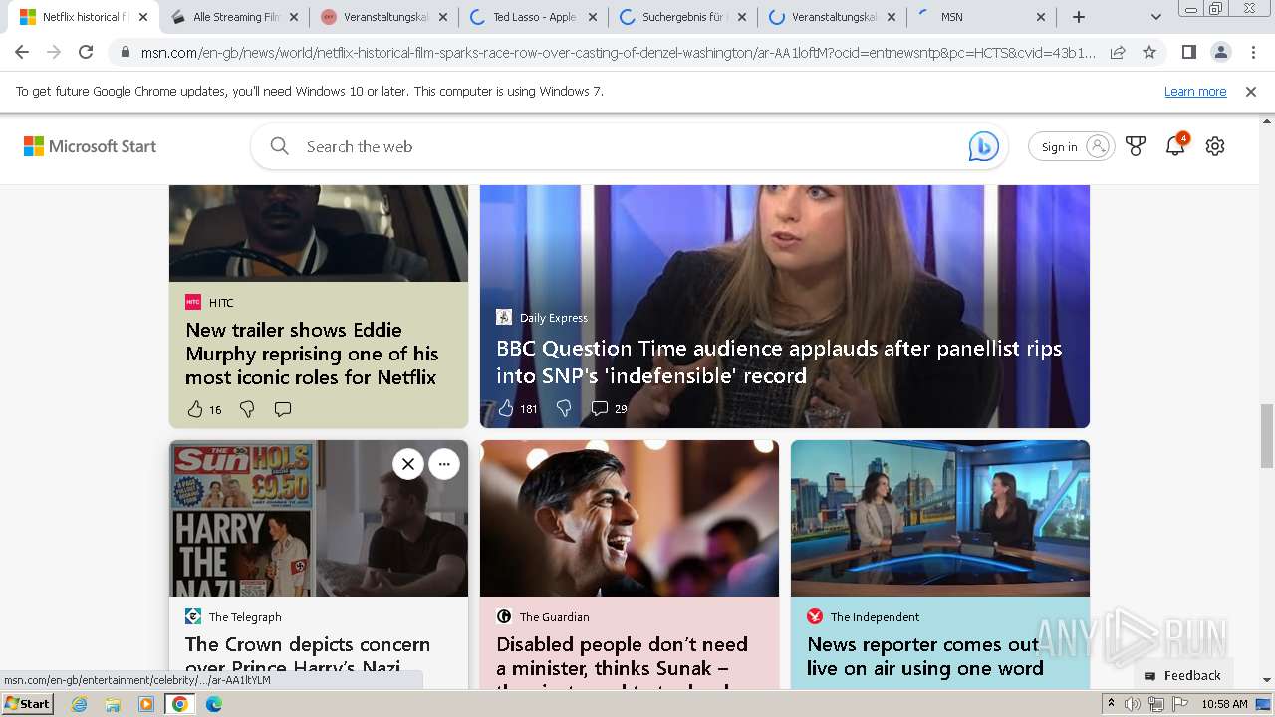Image resolution: width=1275 pixels, height=717 pixels.
Task: Like the BBC Question Time article
Action: (506, 408)
